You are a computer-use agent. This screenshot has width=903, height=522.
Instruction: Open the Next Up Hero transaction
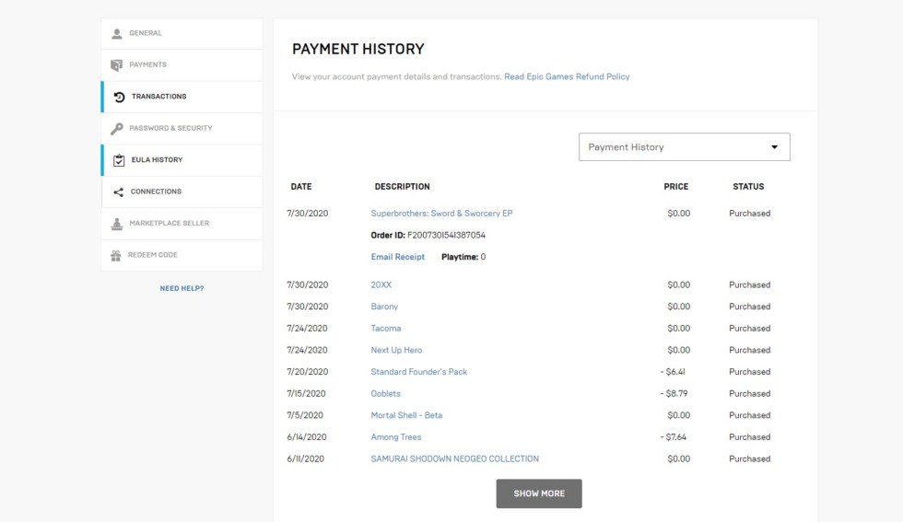[396, 350]
